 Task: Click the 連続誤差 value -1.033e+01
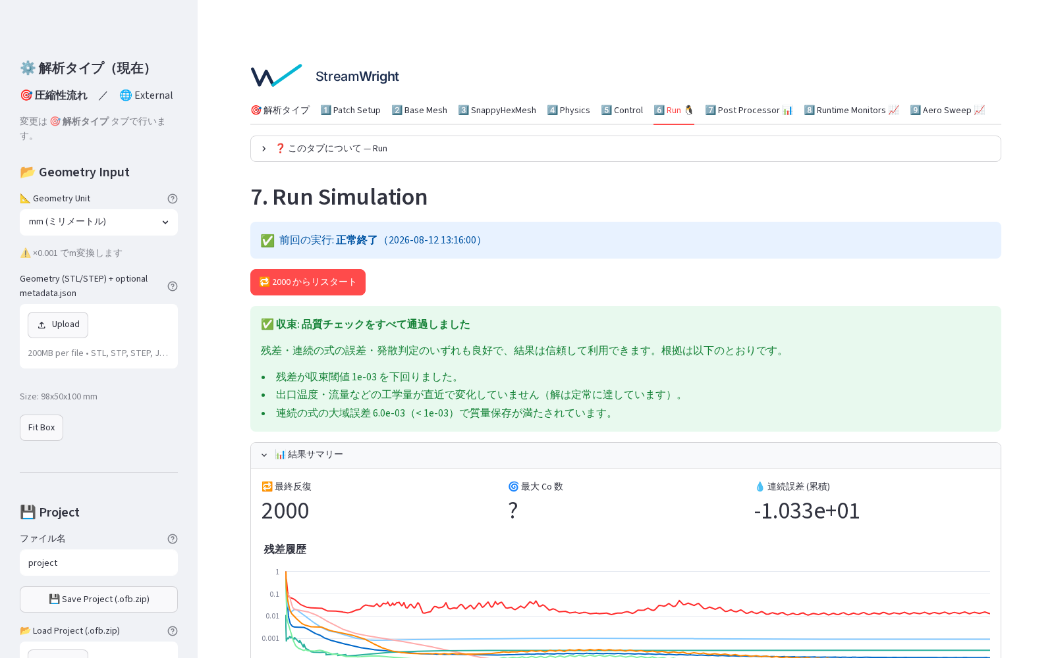[807, 511]
